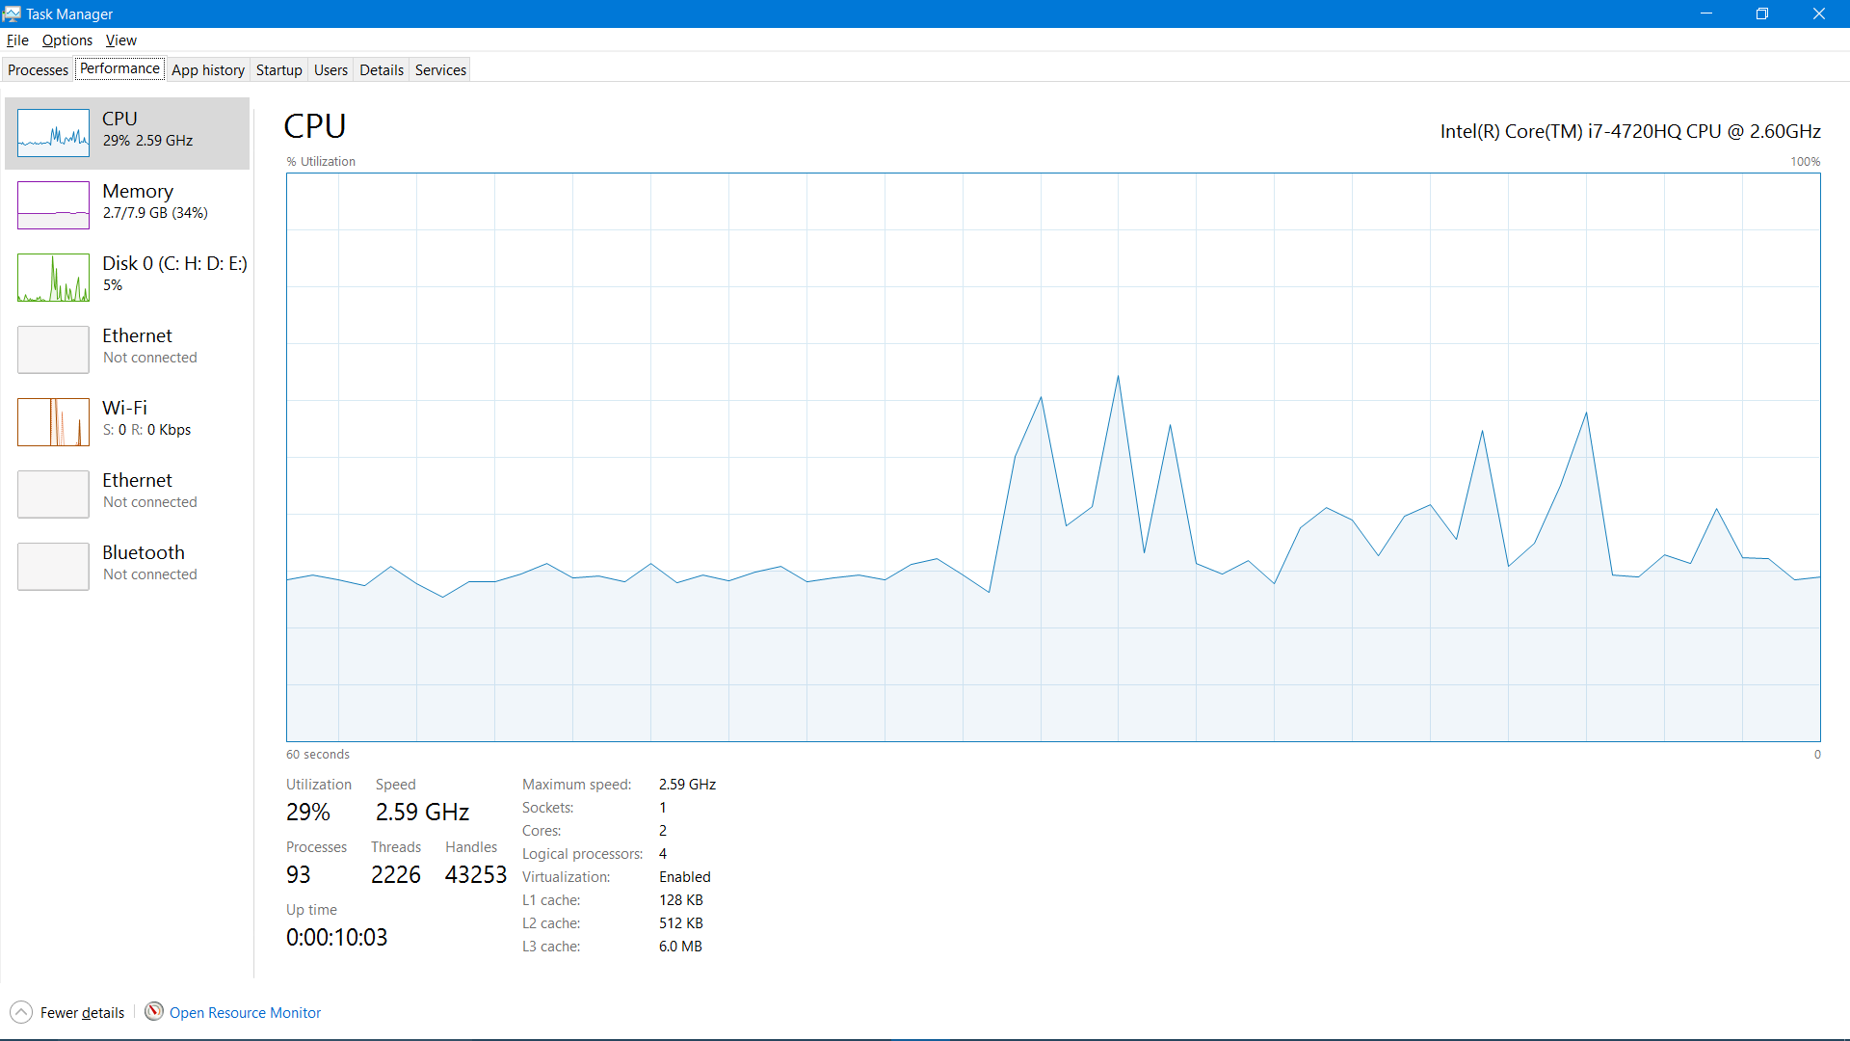This screenshot has height=1041, width=1850.
Task: Switch to the Details tab
Action: click(x=382, y=69)
